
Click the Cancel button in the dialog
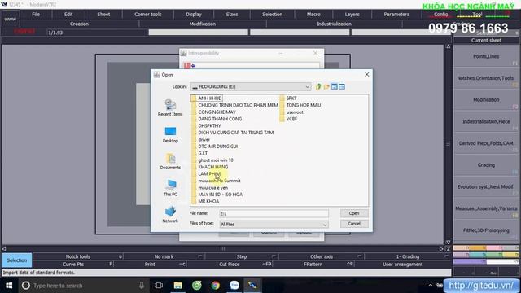pyautogui.click(x=354, y=224)
